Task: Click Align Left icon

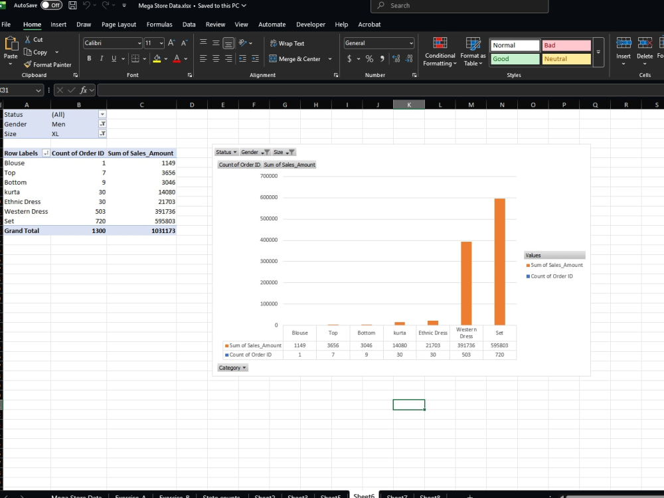Action: point(203,58)
